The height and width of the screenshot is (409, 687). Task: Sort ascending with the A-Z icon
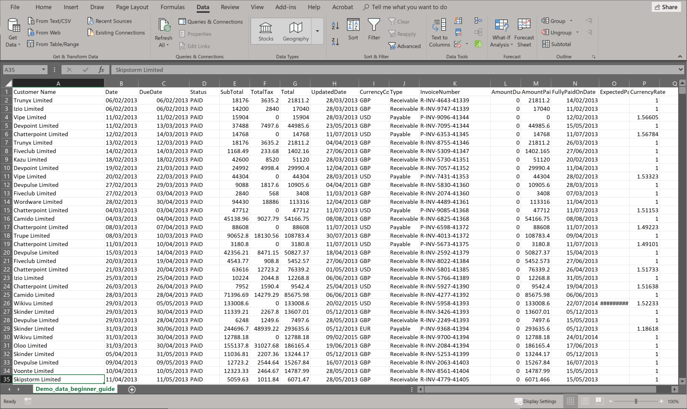[335, 26]
